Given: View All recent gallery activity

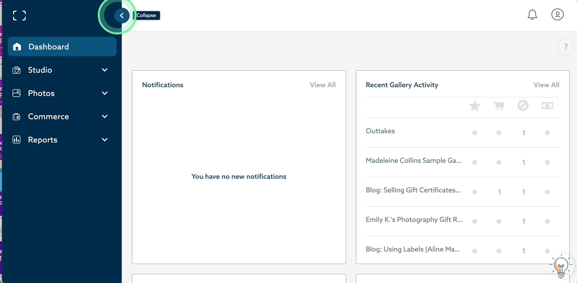Looking at the screenshot, I should pos(546,84).
